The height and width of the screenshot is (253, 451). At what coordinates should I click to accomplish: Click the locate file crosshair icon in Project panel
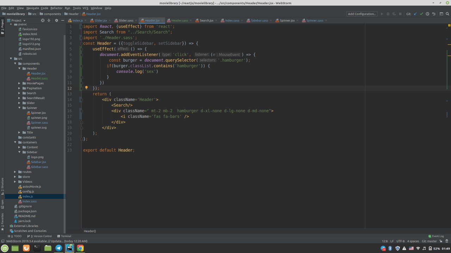click(x=43, y=20)
